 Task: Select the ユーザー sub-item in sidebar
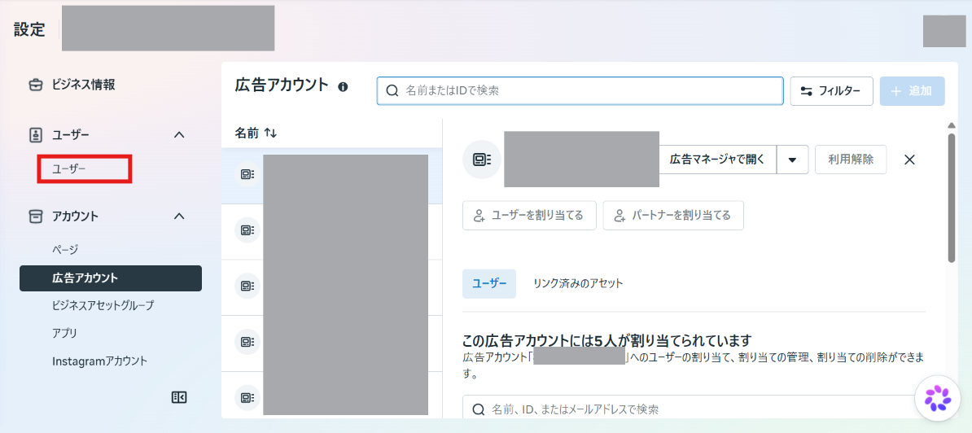(x=69, y=169)
